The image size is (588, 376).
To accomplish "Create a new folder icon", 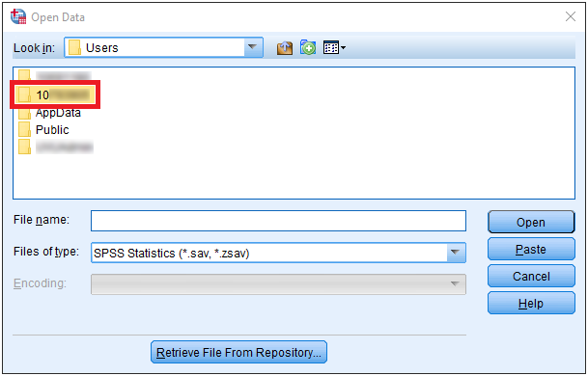I will tap(308, 47).
